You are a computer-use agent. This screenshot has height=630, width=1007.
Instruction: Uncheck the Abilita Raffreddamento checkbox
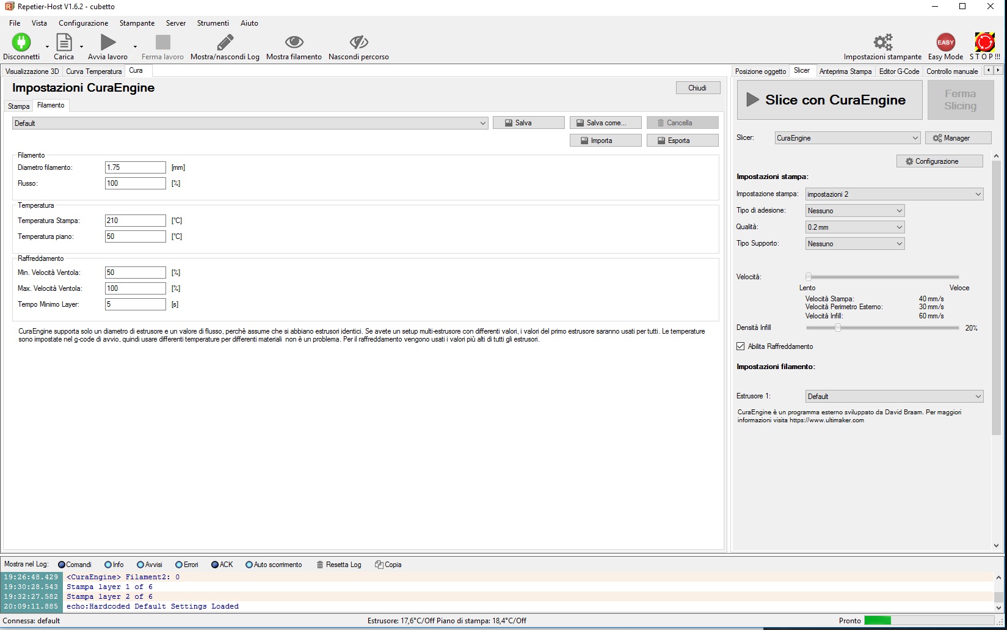(741, 346)
